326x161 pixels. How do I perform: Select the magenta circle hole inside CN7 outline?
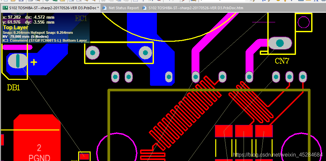coord(304,22)
